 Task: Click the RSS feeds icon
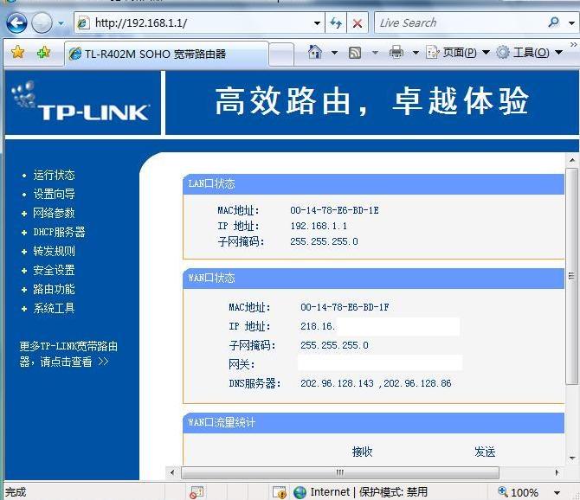pyautogui.click(x=355, y=53)
